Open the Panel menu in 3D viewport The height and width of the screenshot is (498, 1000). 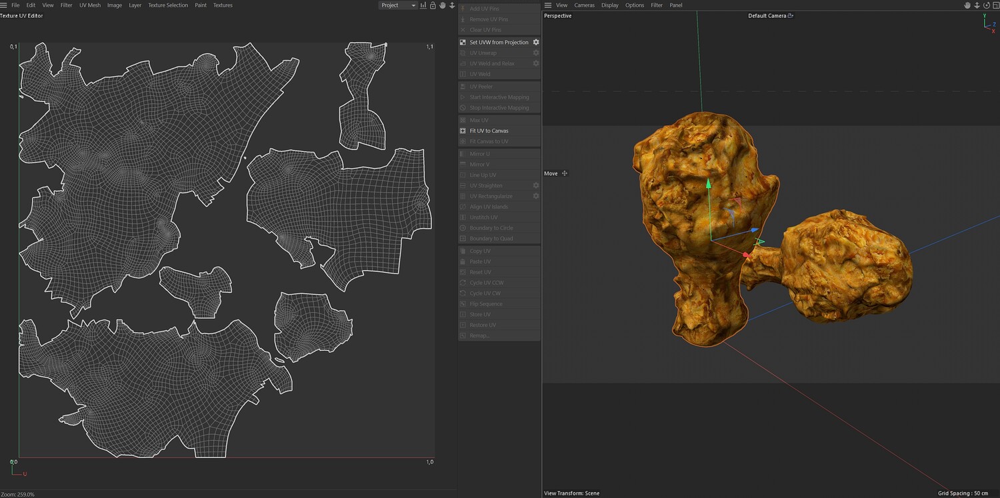tap(676, 5)
